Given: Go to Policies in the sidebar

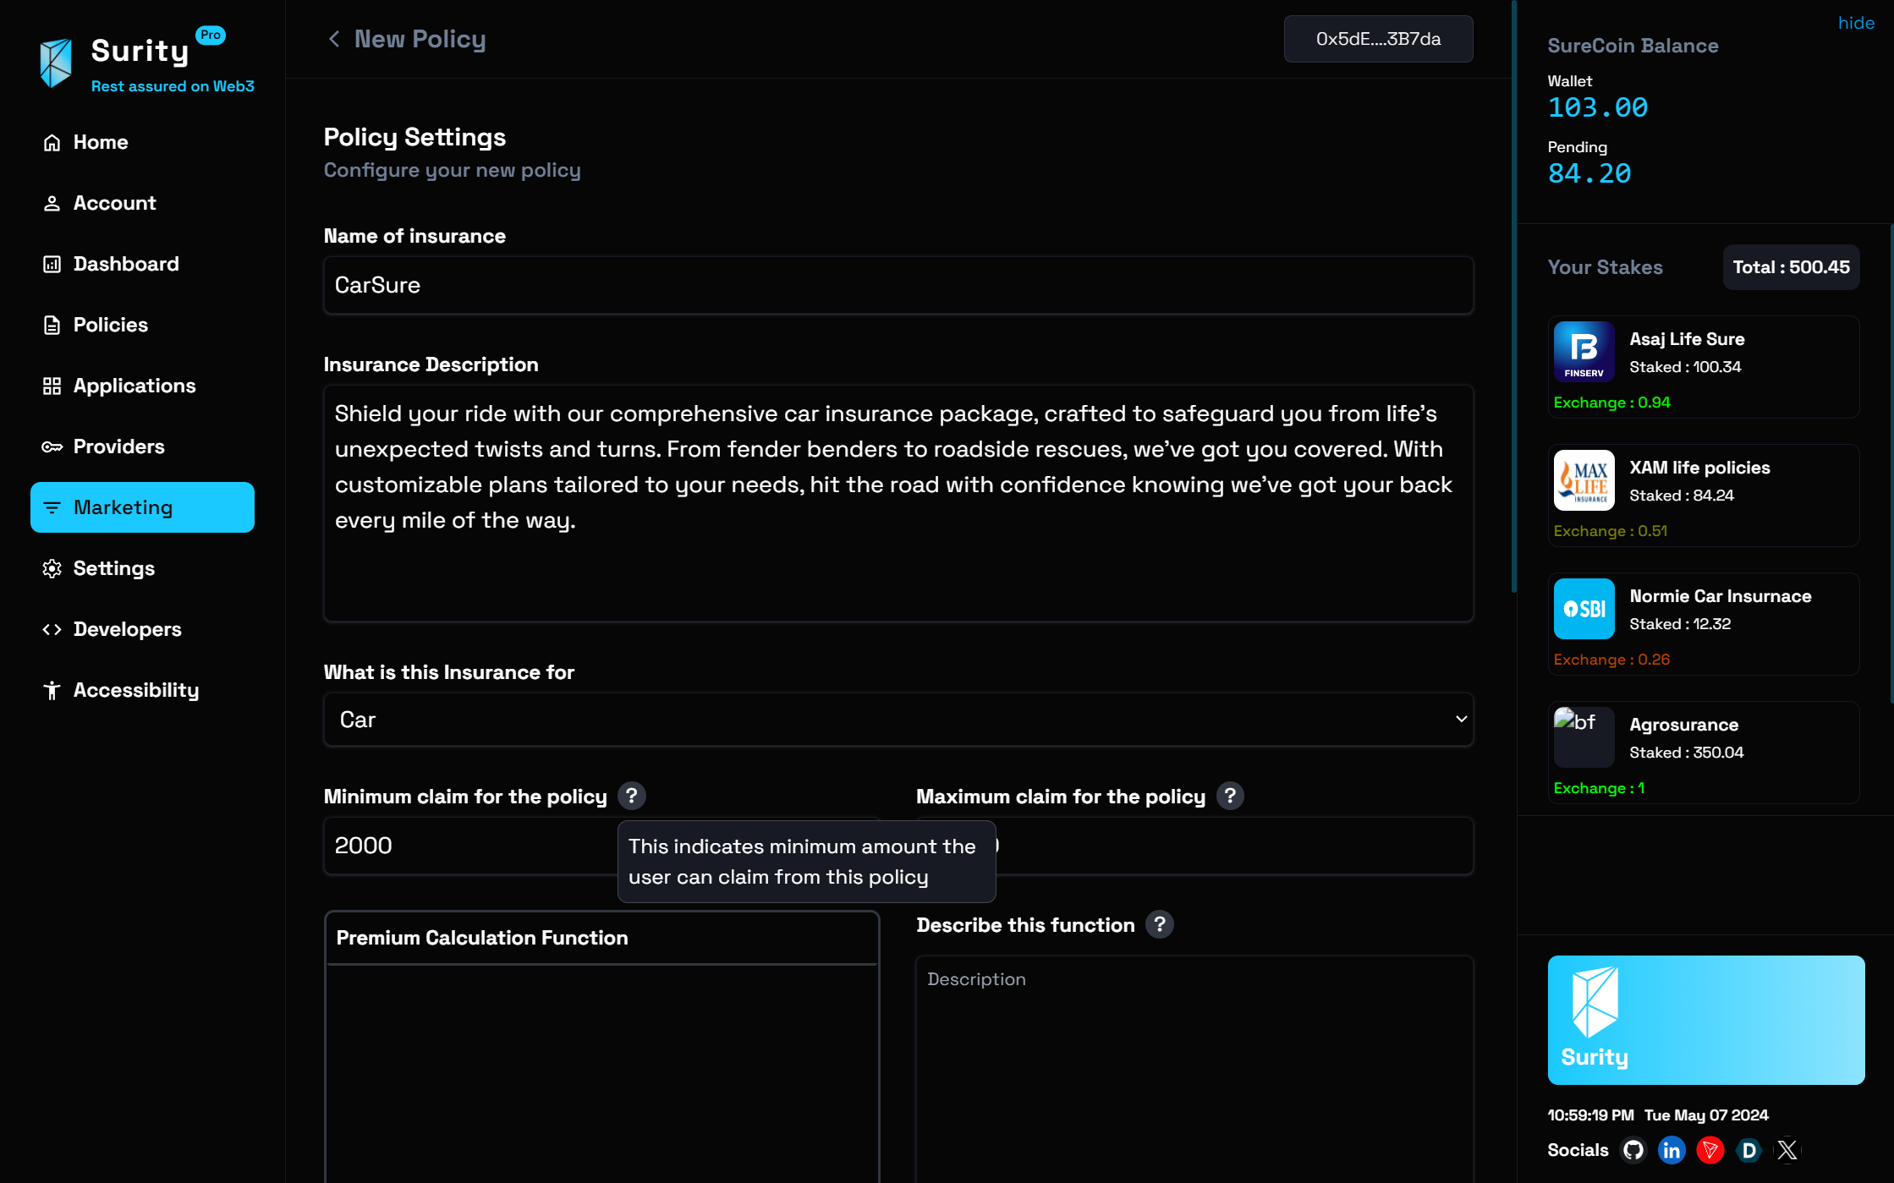Looking at the screenshot, I should click(110, 325).
